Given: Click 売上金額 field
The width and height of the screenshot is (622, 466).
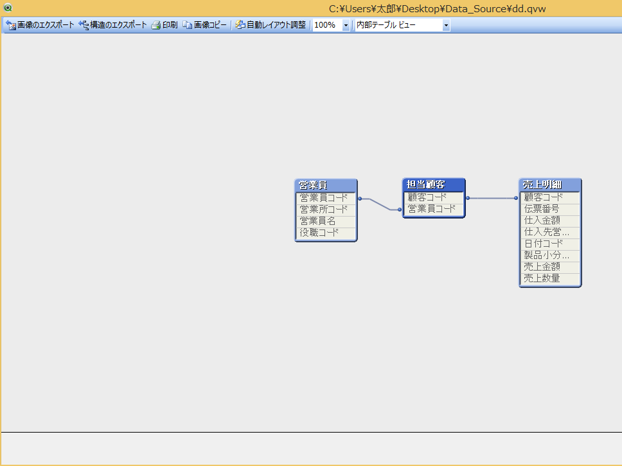Looking at the screenshot, I should click(550, 267).
